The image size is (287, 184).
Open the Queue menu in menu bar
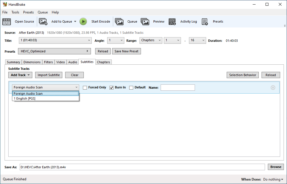pos(43,12)
